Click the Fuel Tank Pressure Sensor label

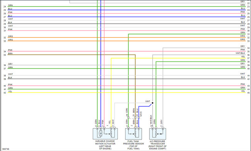(x=133, y=145)
